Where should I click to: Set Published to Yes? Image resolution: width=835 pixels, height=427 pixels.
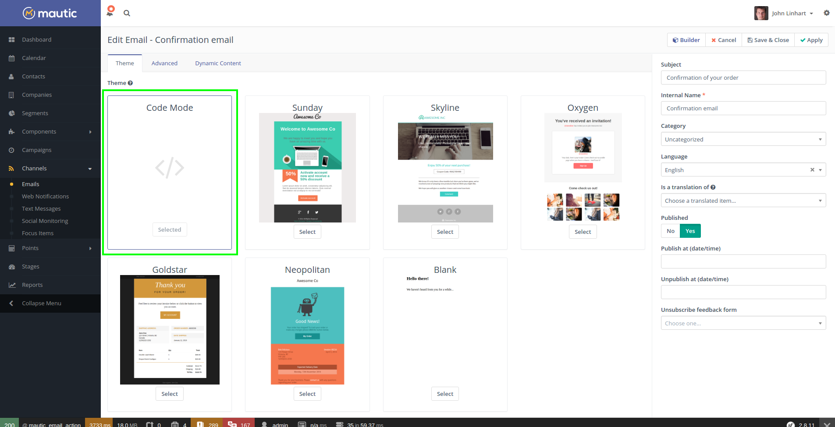(x=690, y=231)
